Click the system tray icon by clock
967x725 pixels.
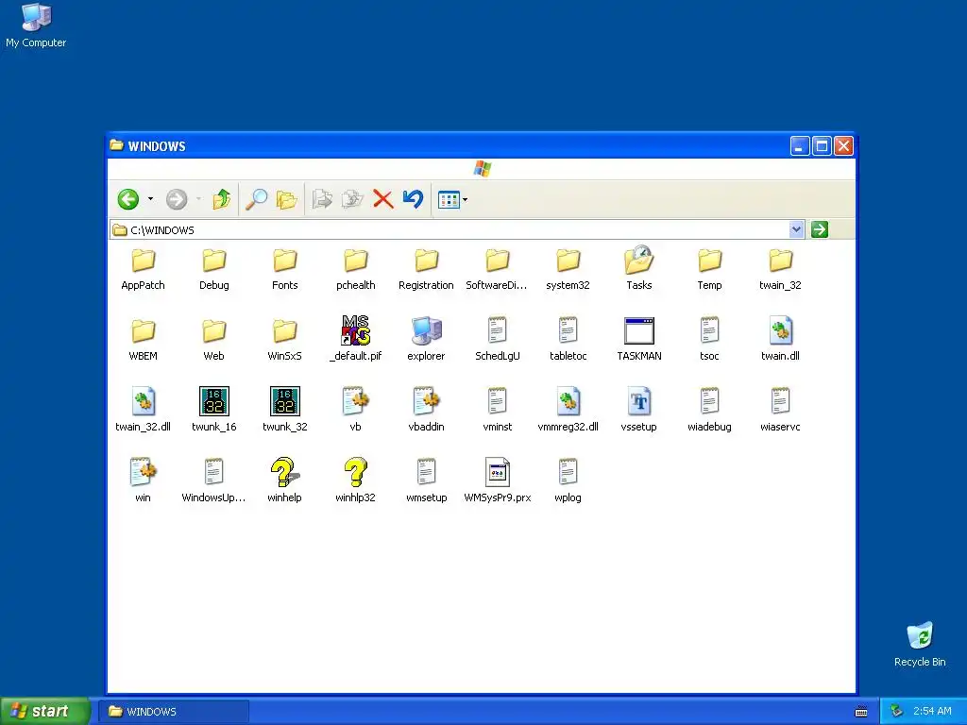click(896, 712)
